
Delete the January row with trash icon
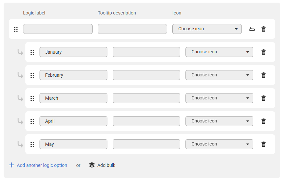tap(264, 52)
